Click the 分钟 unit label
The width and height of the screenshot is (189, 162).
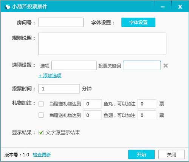coord(87,89)
